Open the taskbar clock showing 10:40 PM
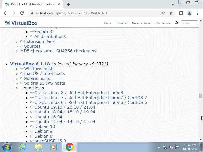Screen dimensions: 203x152 (190, 147)
